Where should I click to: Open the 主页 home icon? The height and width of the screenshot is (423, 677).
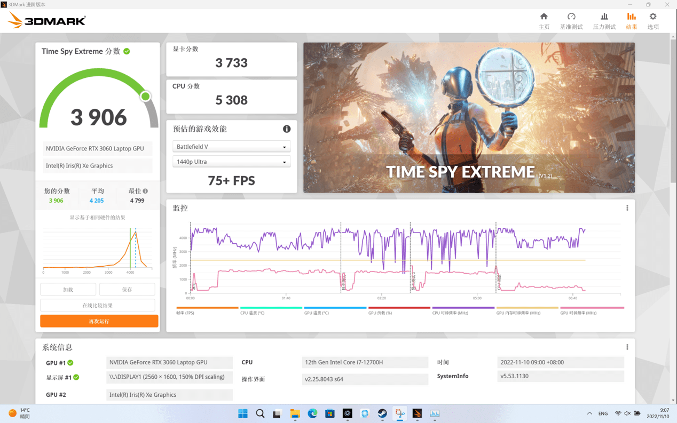544,17
